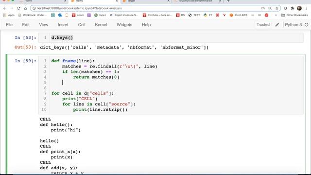Expand the Other Bookmarks folder

pyautogui.click(x=294, y=15)
